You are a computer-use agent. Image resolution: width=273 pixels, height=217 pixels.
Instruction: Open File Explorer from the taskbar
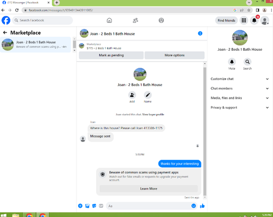click(x=16, y=215)
